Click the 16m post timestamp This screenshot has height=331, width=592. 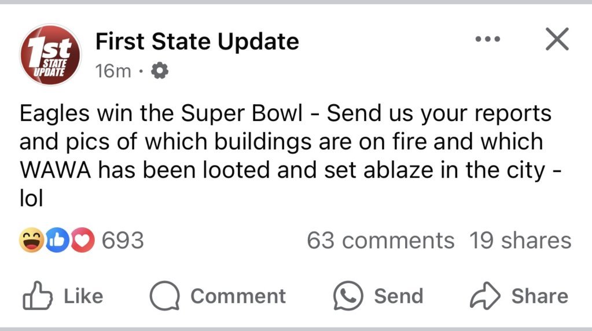point(113,71)
